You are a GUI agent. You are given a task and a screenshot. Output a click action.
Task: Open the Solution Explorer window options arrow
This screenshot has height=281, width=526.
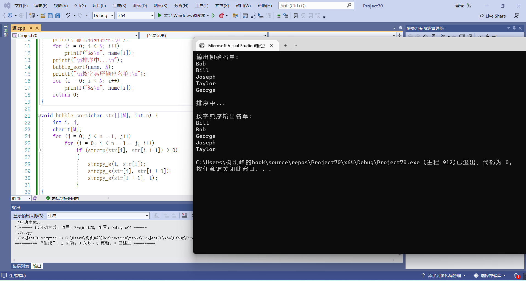pos(508,28)
